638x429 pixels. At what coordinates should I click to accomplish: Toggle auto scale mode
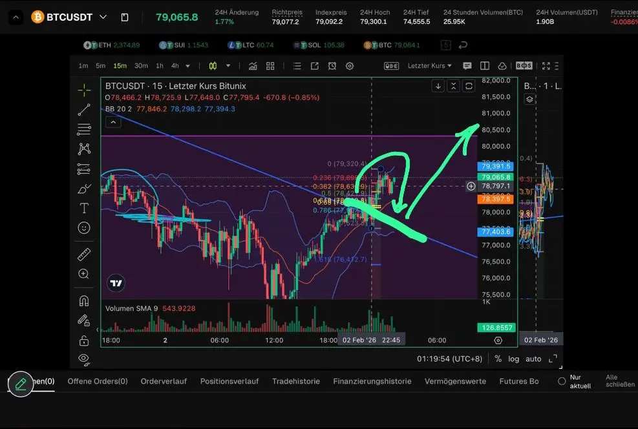[x=533, y=359]
